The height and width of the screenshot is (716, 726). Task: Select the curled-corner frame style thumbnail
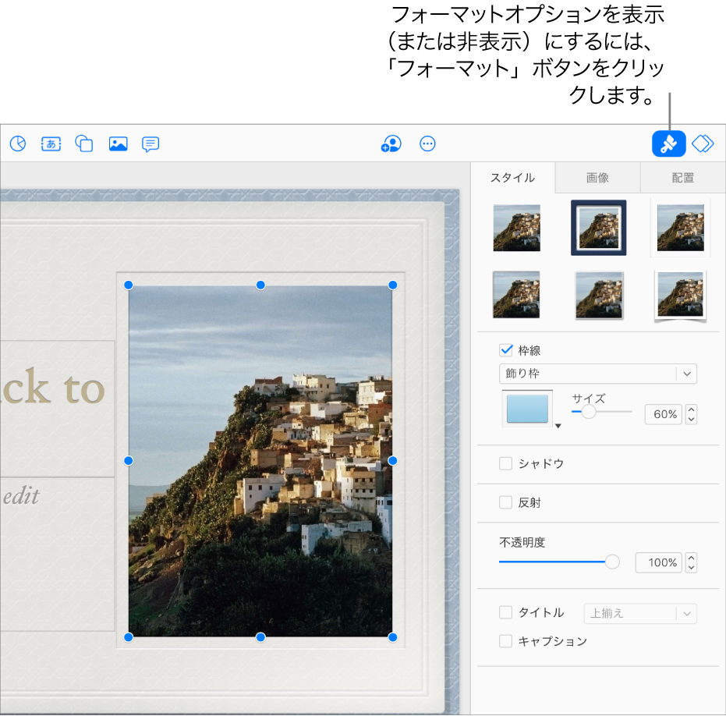(679, 295)
